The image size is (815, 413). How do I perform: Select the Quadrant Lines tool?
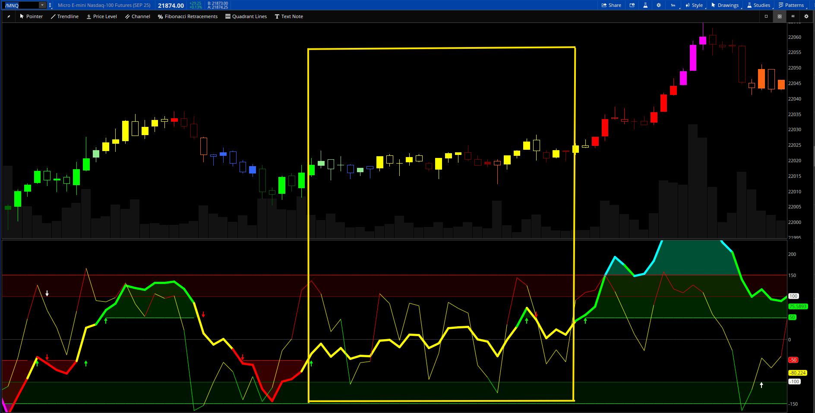pos(246,16)
